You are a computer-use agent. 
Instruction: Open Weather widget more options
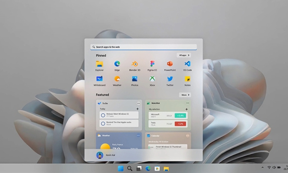click(x=138, y=135)
